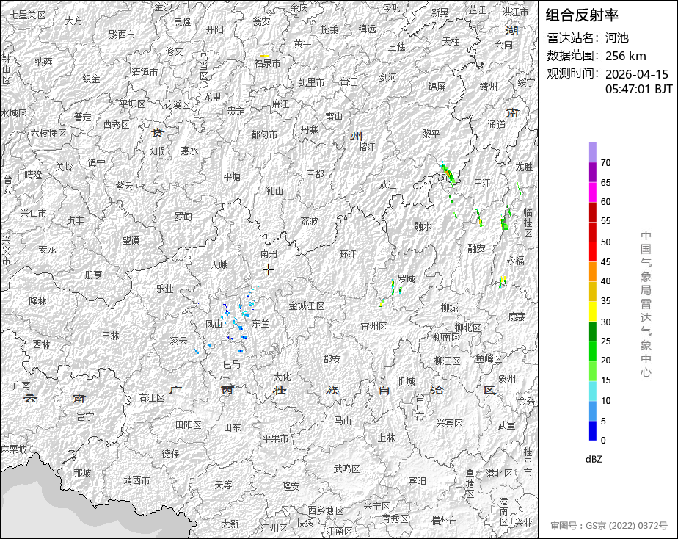Click the map label 罗甸
Screen dimensions: 678x539
pos(183,217)
